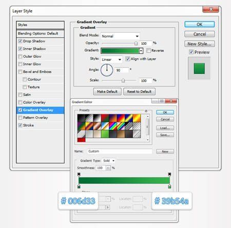Screen dimensions: 231x228
Task: Select the Styles panel entry
Action: coord(41,25)
